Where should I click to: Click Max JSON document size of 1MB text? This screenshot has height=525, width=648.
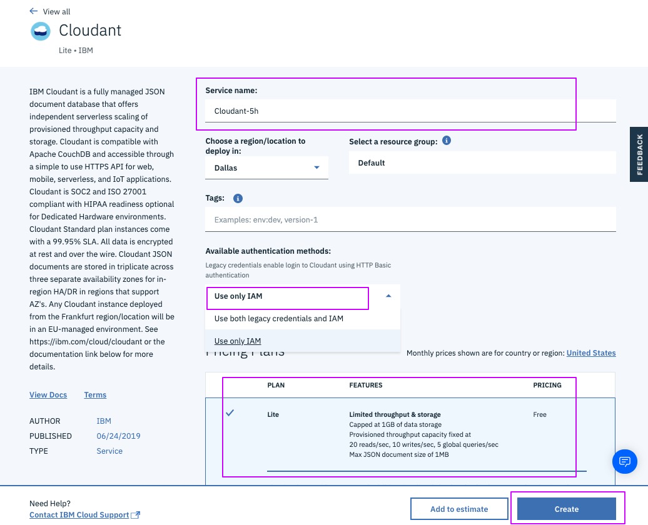[399, 454]
